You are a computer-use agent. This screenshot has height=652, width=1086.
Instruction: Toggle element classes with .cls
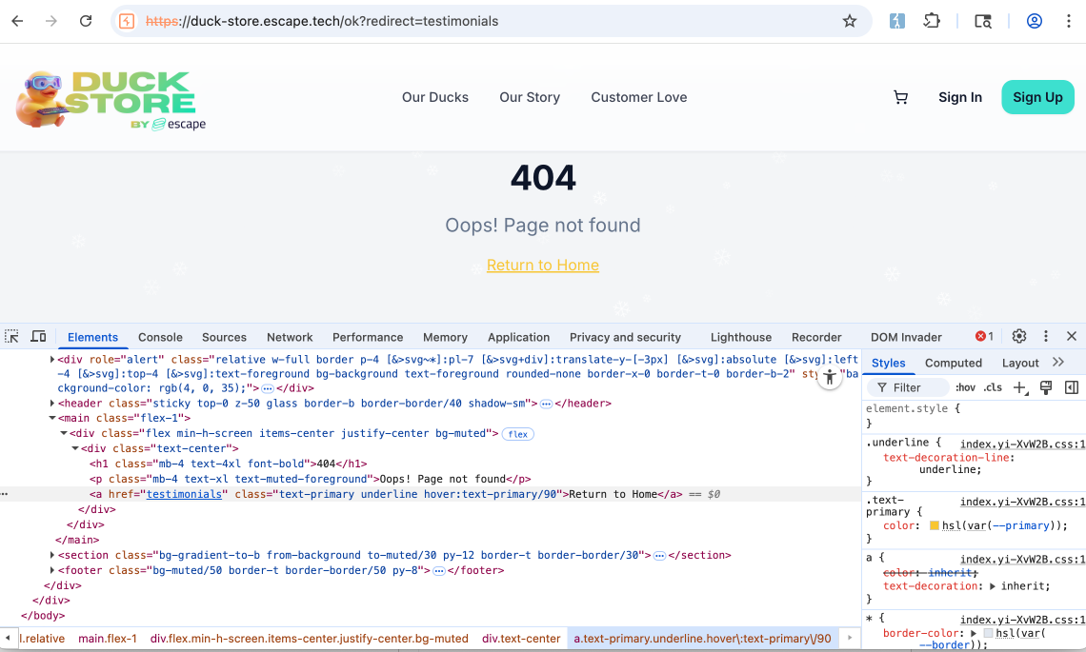(993, 387)
